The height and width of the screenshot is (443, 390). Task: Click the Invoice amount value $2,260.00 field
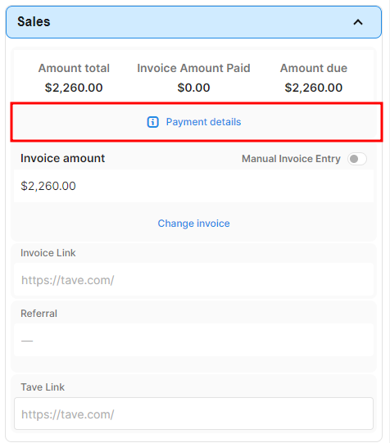coord(194,186)
